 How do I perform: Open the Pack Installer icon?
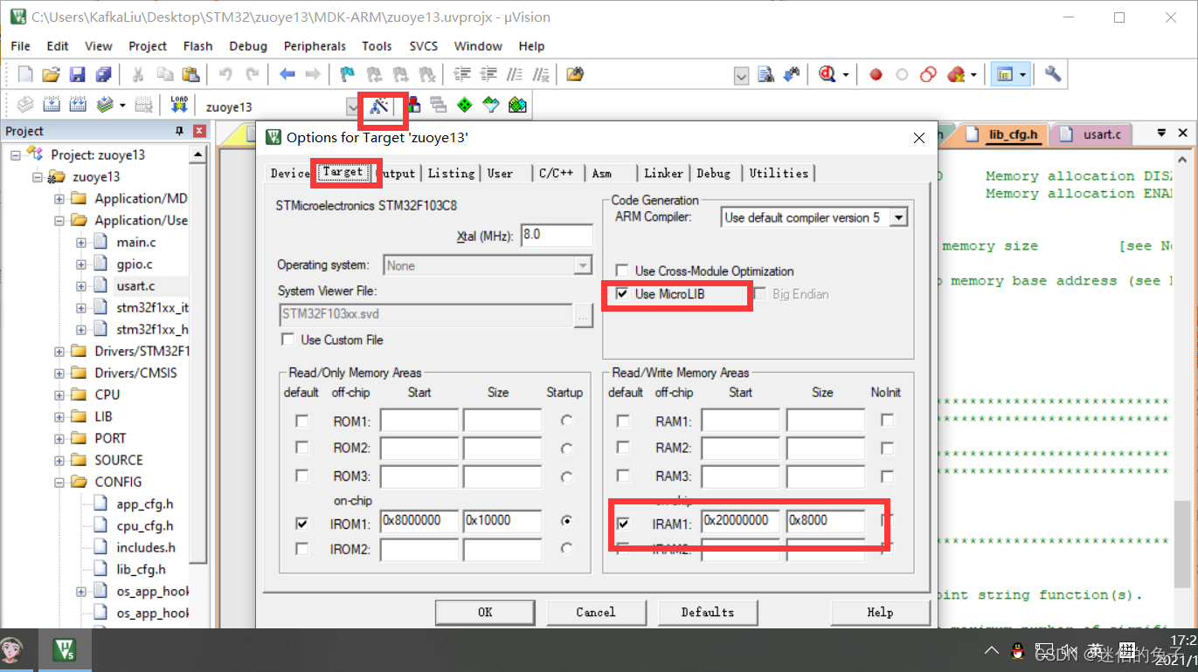518,106
